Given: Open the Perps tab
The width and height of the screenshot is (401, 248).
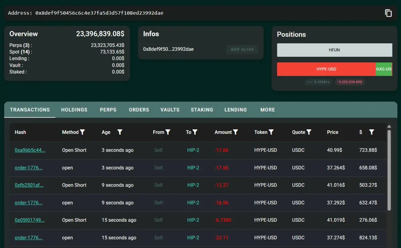Looking at the screenshot, I should [108, 109].
